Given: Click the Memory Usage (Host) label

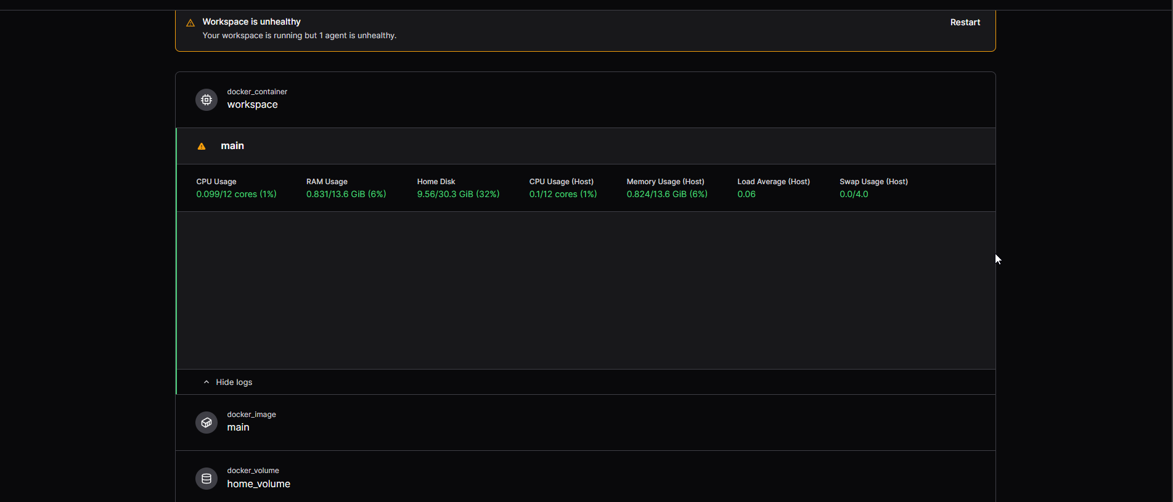Looking at the screenshot, I should coord(665,182).
